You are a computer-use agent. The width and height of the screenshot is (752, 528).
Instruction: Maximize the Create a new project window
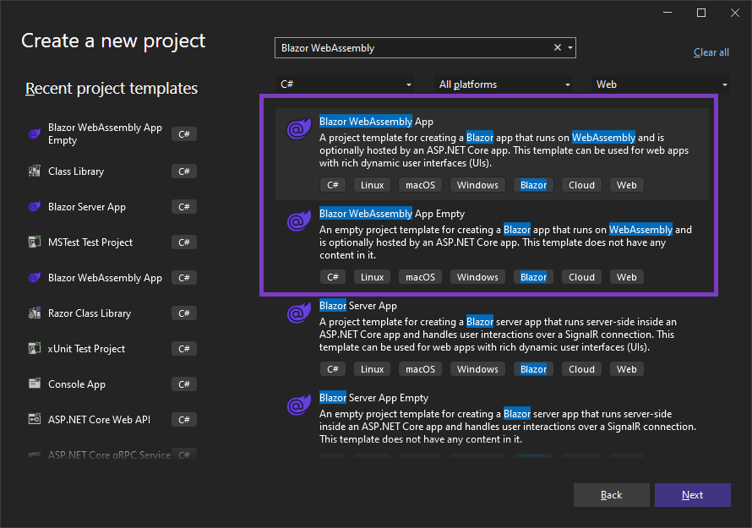(701, 13)
